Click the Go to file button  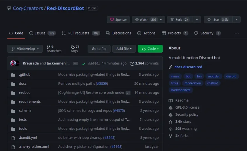click(x=99, y=49)
